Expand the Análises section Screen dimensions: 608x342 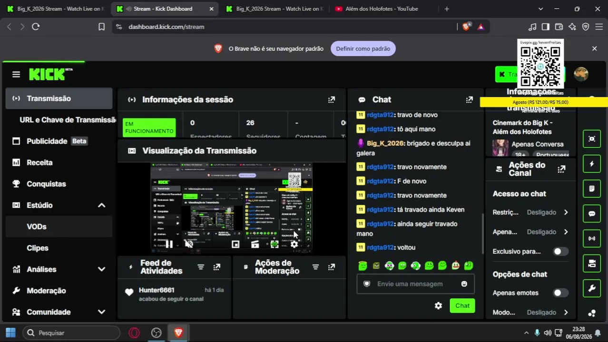pyautogui.click(x=101, y=269)
